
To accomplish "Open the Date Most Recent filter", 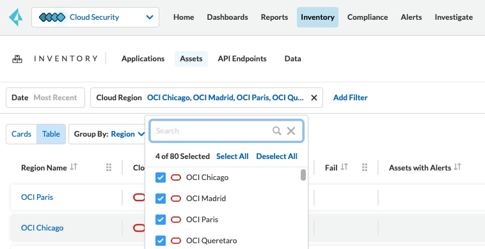I will click(x=45, y=98).
